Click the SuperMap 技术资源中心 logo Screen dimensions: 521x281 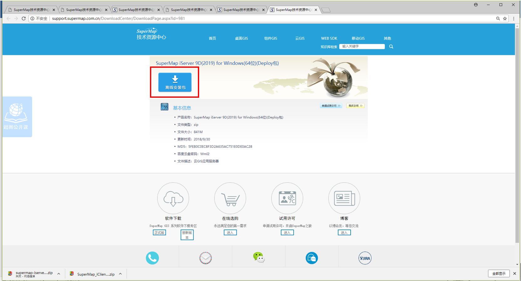click(x=151, y=34)
